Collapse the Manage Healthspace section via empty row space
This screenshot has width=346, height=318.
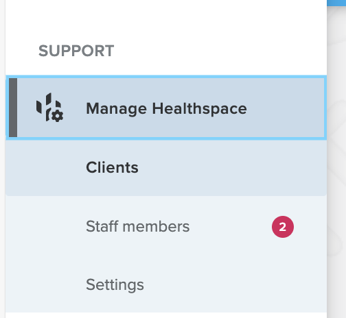(285, 108)
